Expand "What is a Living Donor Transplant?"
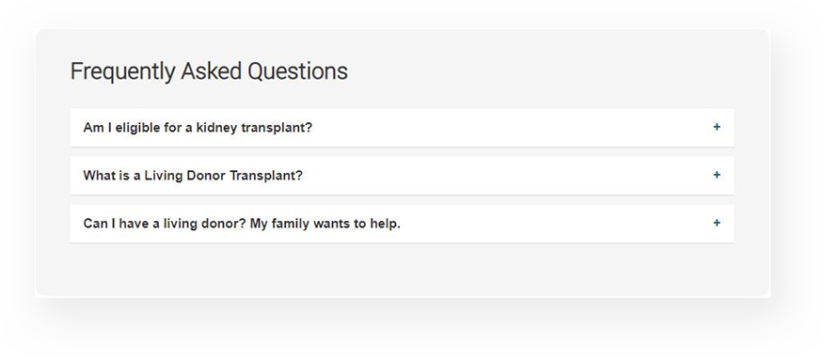This screenshot has height=358, width=824. pyautogui.click(x=402, y=176)
